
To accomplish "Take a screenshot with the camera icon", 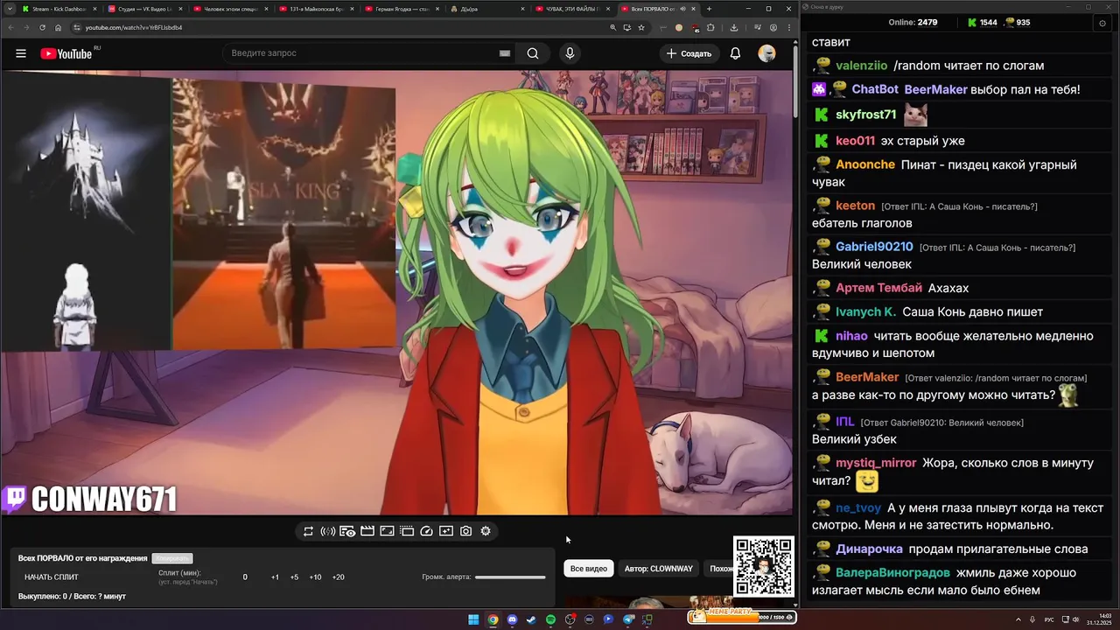I will 465,531.
